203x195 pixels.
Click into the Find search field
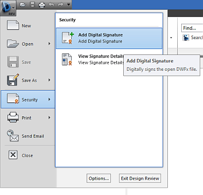[192, 28]
